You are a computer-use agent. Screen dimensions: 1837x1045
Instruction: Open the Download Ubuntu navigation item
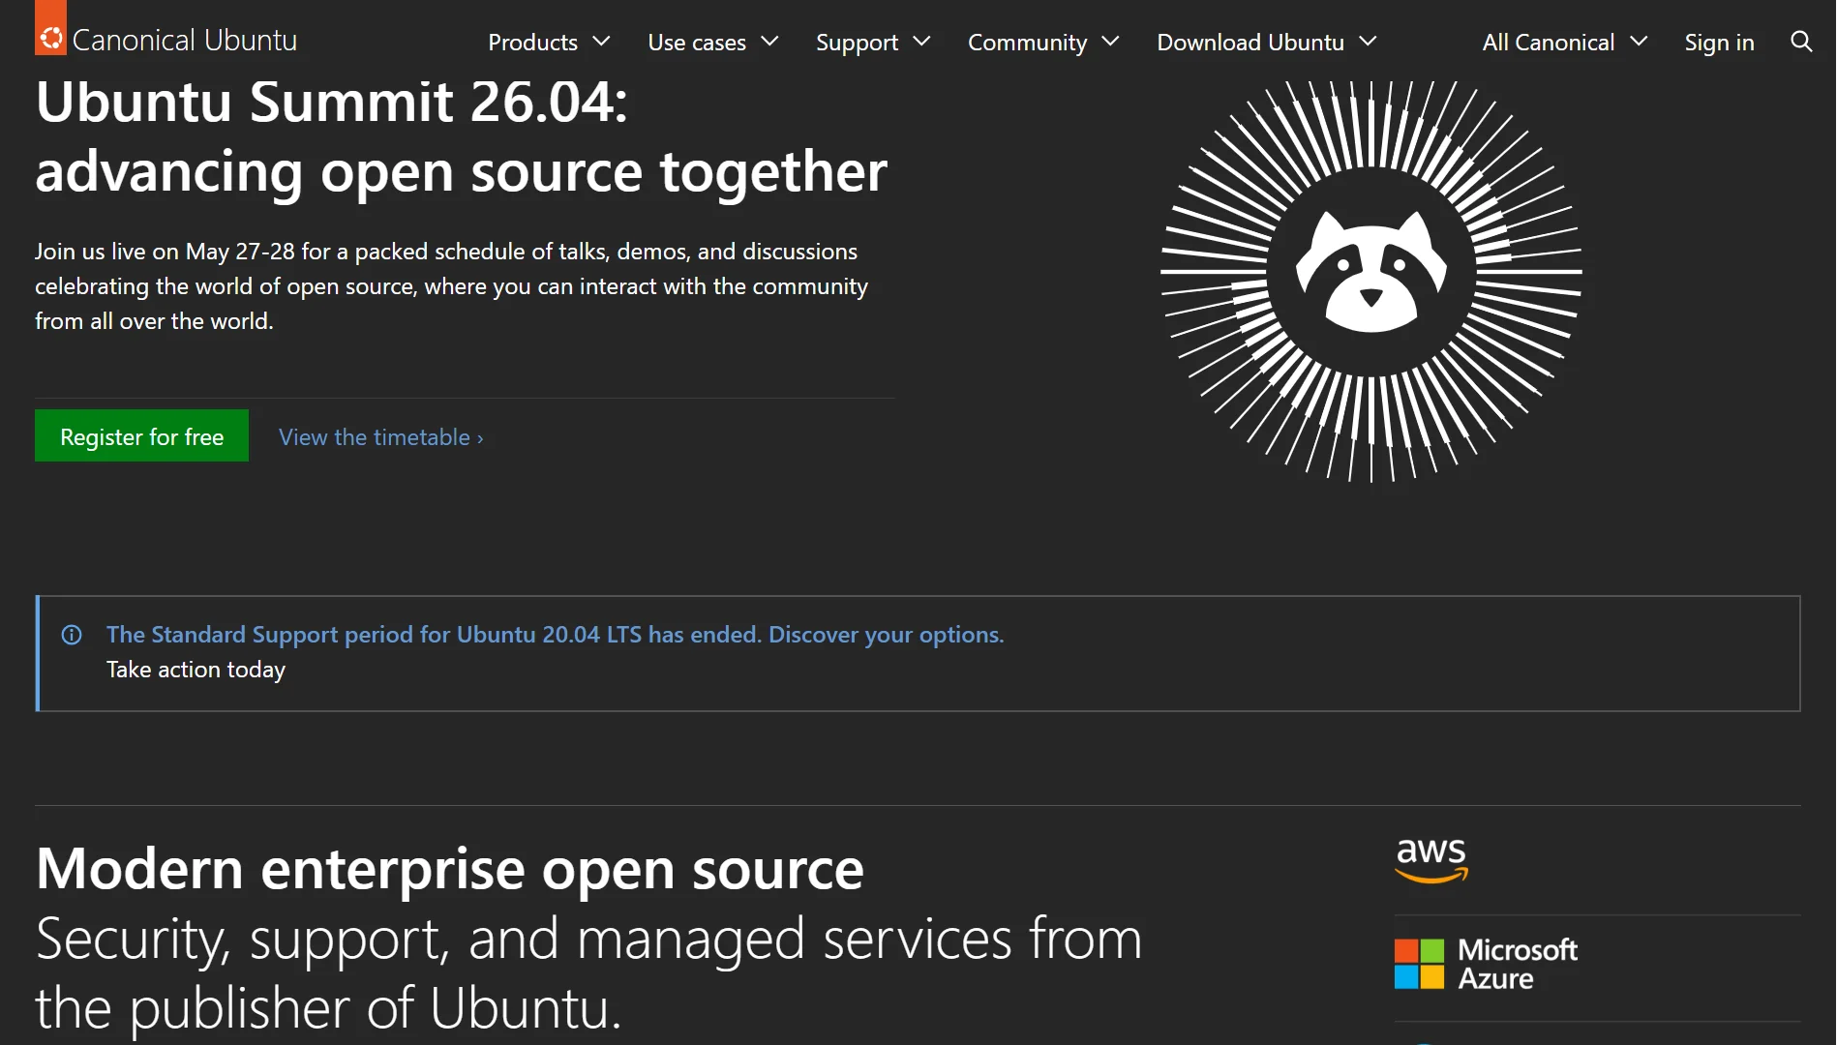(1267, 42)
